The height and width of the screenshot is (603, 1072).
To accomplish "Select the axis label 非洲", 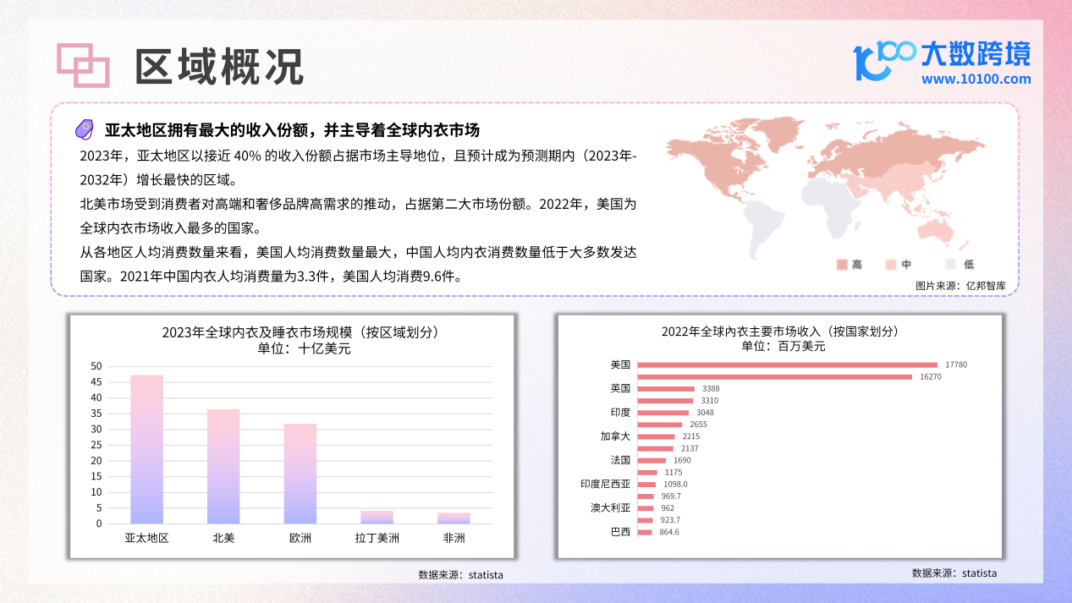I will coord(454,538).
